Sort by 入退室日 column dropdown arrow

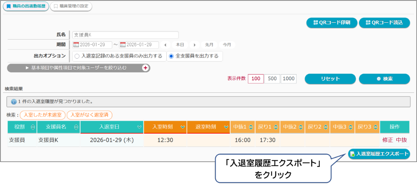tap(138, 127)
